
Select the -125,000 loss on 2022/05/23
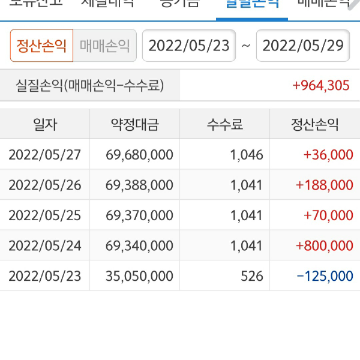(x=325, y=276)
